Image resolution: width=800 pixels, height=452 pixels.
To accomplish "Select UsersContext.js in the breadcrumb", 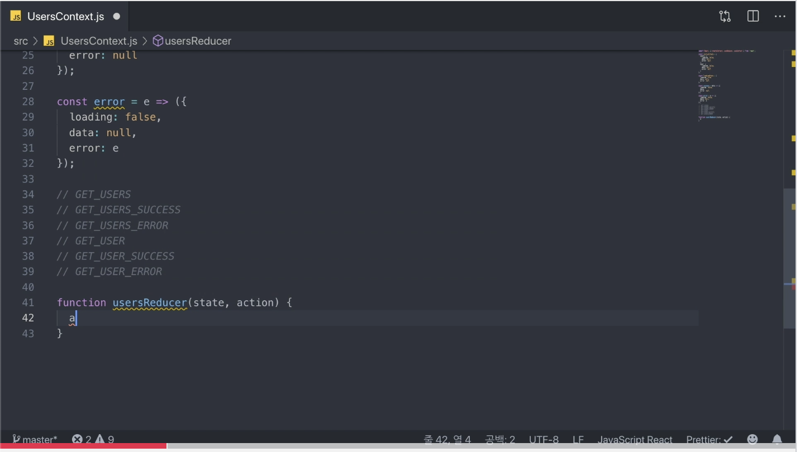I will point(99,41).
